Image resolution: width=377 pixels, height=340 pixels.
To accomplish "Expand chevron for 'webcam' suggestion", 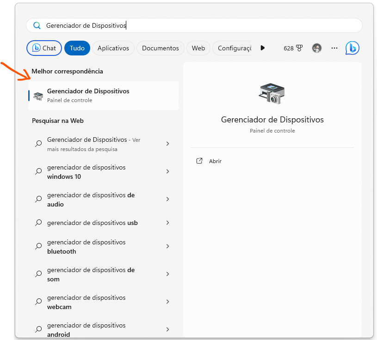I will coord(168,302).
